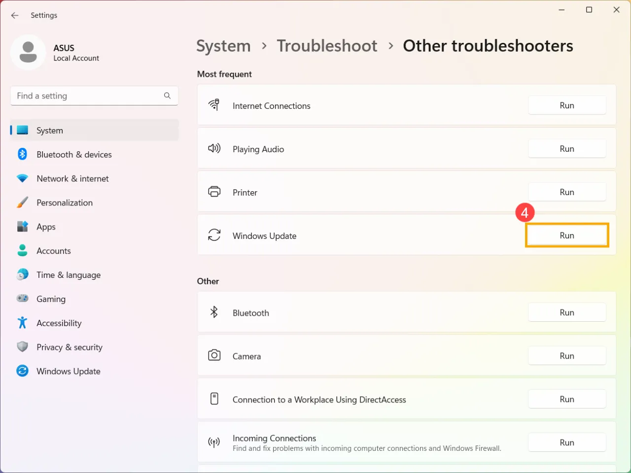Run the Camera troubleshooter

point(567,356)
